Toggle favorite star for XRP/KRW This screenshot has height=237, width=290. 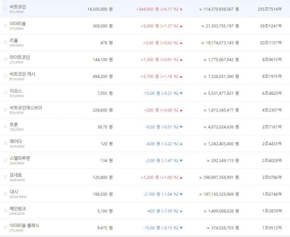pyautogui.click(x=5, y=42)
